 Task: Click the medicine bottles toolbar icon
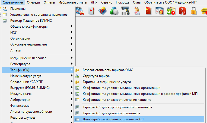pos(80,11)
